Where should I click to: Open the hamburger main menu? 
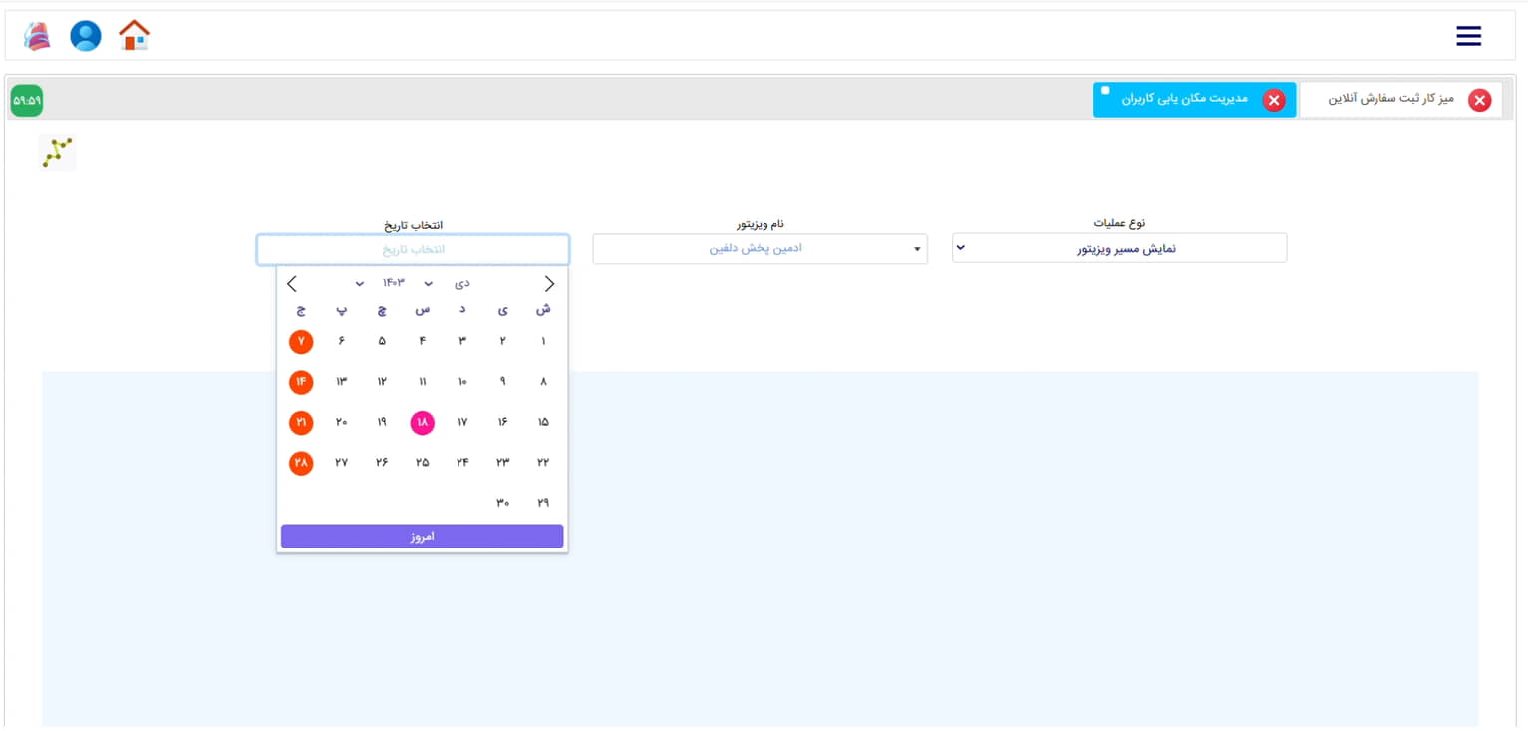pos(1468,36)
